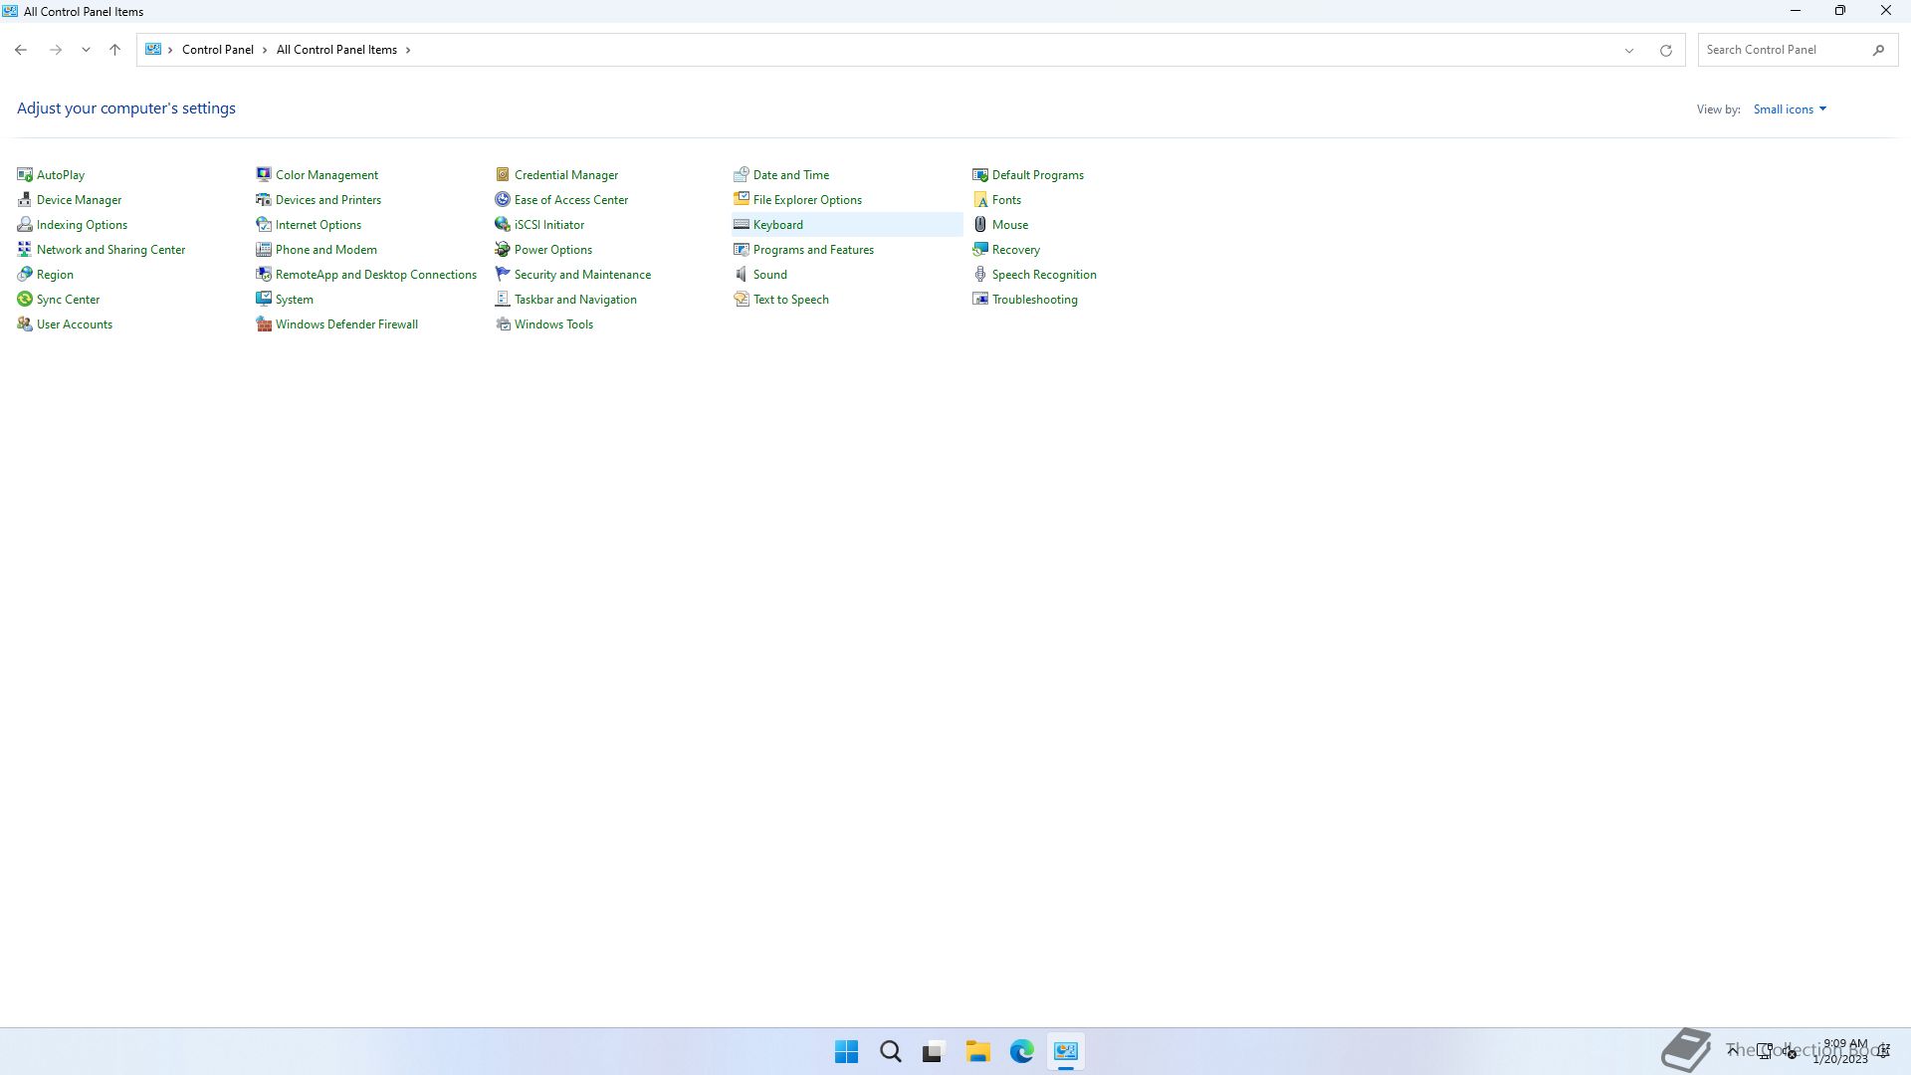Open Microsoft Edge from the taskbar

tap(1021, 1051)
